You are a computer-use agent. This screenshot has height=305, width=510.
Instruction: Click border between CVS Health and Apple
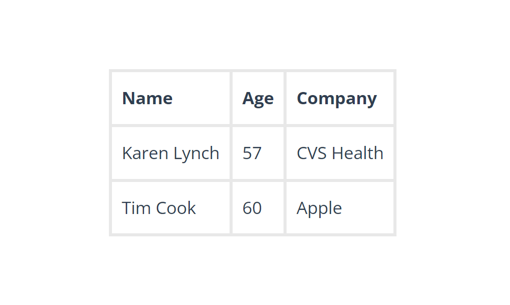click(x=340, y=180)
